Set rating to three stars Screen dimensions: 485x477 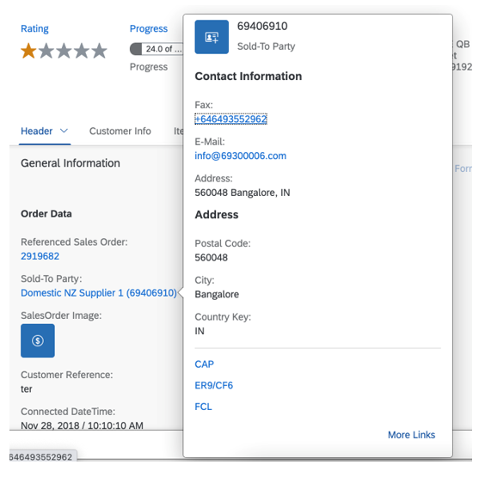click(x=64, y=51)
